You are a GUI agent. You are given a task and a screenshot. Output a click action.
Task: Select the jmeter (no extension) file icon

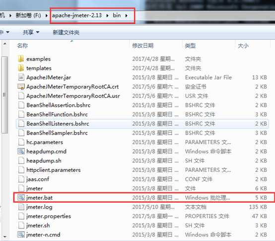(21, 188)
